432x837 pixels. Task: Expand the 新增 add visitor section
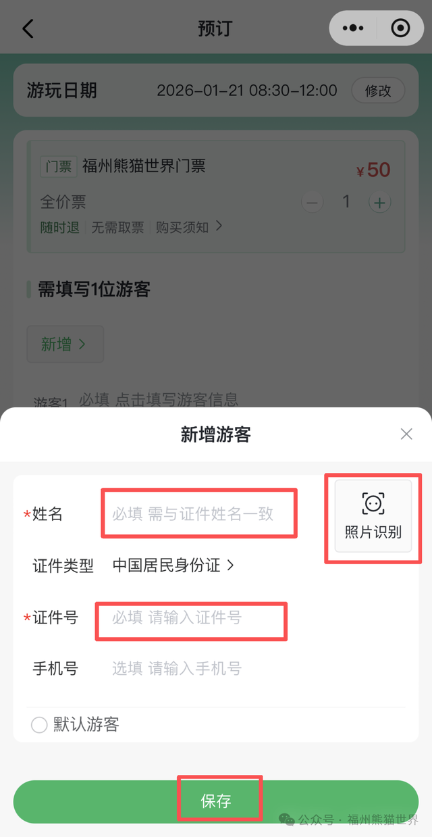pos(65,344)
